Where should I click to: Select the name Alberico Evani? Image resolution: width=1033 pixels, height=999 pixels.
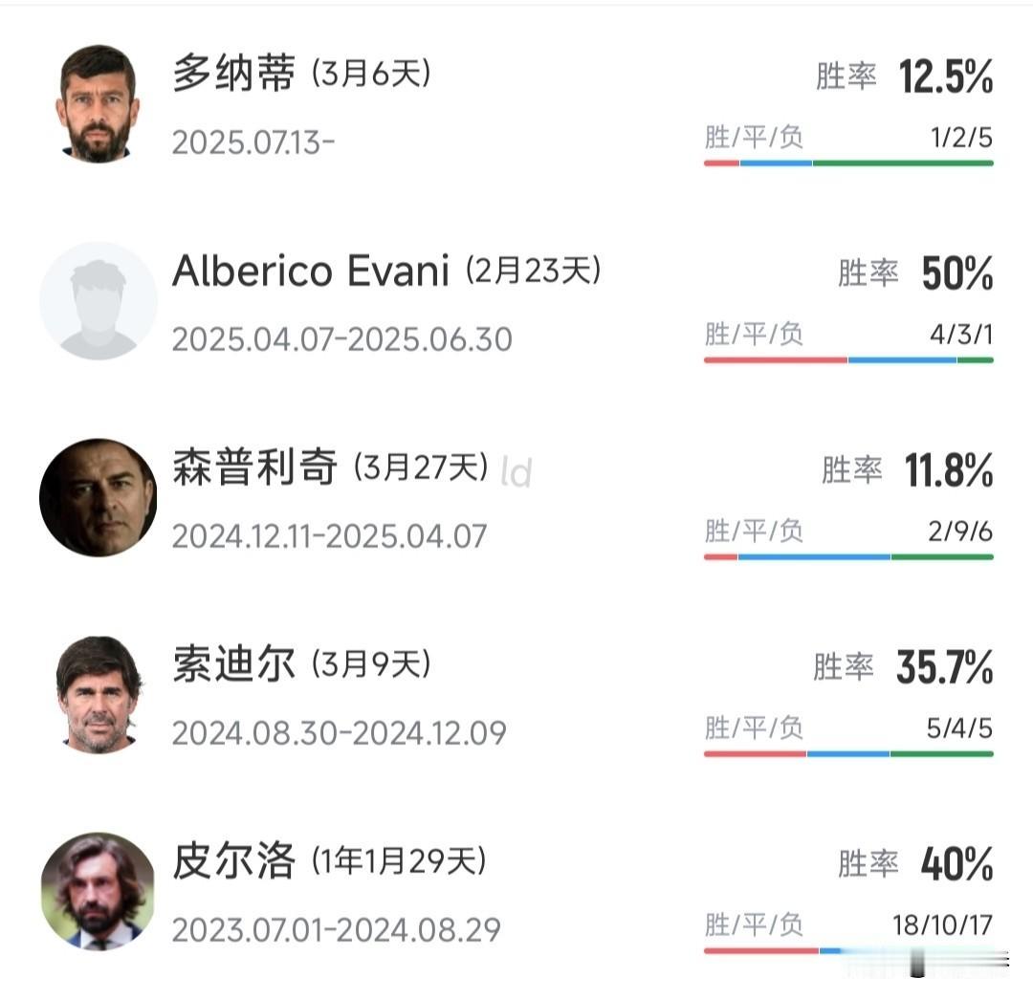point(311,271)
